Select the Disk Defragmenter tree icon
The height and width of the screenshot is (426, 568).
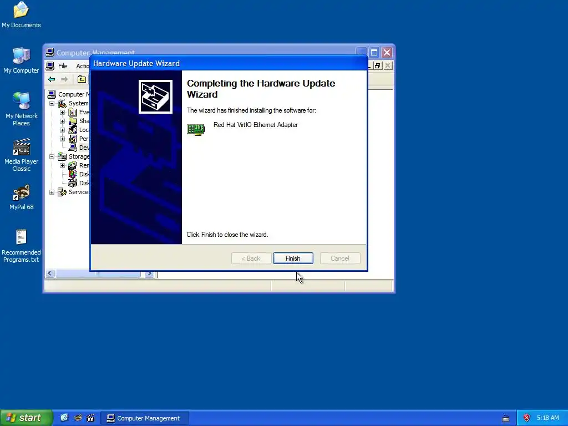click(x=73, y=174)
